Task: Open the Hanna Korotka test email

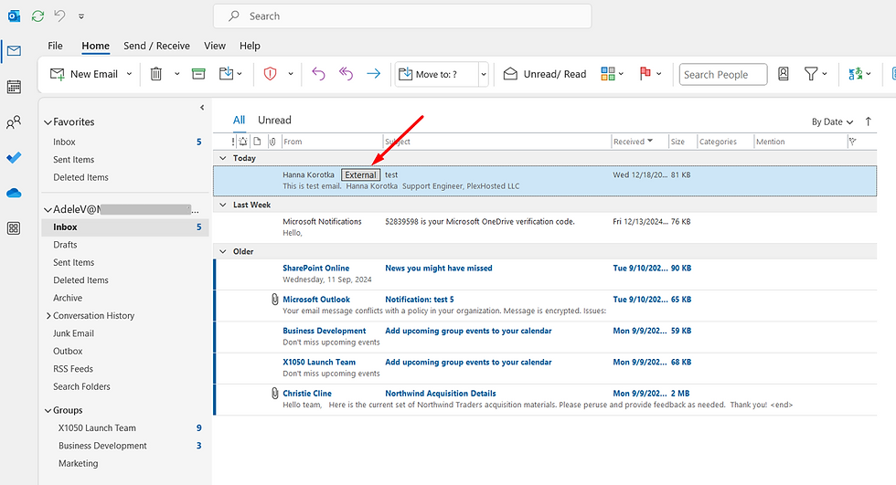Action: pos(545,180)
